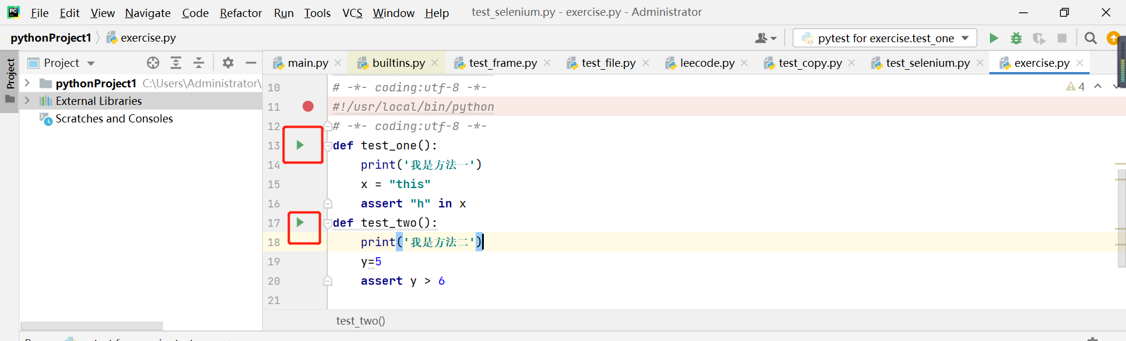Expand the pythonProject1 folder node
This screenshot has height=341, width=1126.
click(x=27, y=83)
